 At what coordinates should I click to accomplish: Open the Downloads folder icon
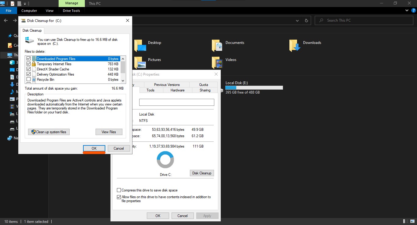coord(295,46)
